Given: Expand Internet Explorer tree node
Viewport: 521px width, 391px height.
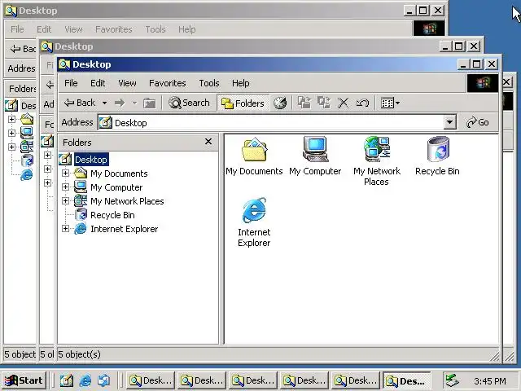Looking at the screenshot, I should [65, 229].
